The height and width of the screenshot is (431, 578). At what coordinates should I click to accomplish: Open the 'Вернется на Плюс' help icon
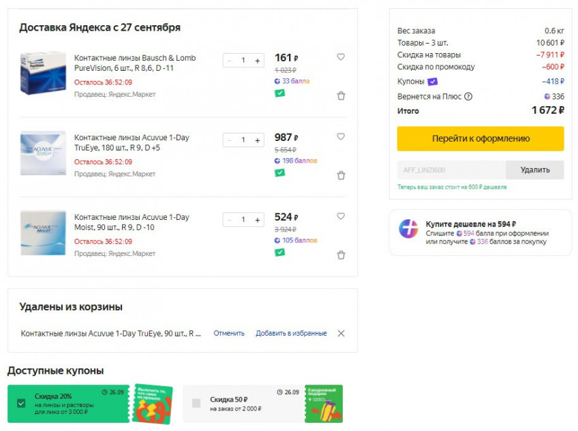click(468, 97)
